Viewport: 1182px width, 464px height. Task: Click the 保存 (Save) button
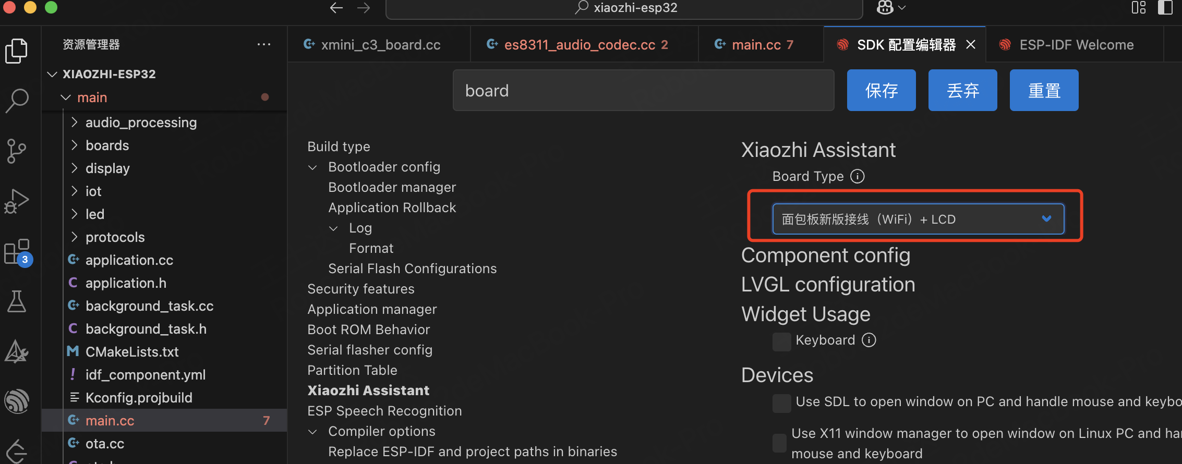pyautogui.click(x=881, y=90)
